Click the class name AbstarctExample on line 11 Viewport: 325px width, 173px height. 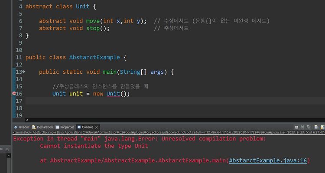click(94, 57)
